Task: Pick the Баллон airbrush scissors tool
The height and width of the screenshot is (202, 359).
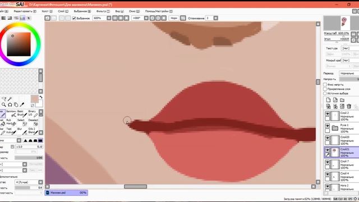Action: coord(11,113)
